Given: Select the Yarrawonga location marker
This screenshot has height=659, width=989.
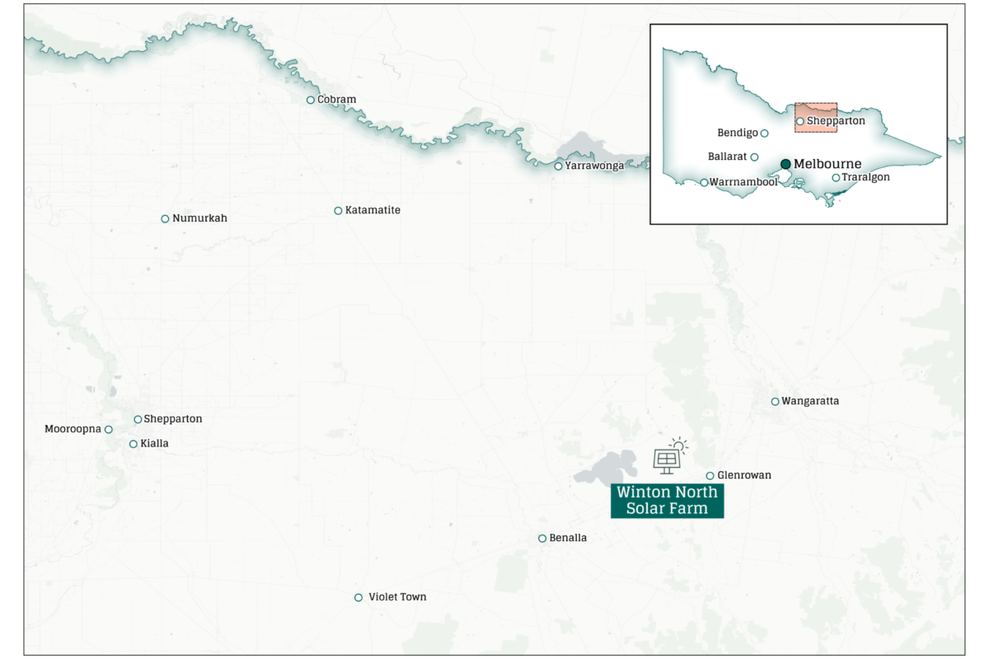Looking at the screenshot, I should pos(558,166).
